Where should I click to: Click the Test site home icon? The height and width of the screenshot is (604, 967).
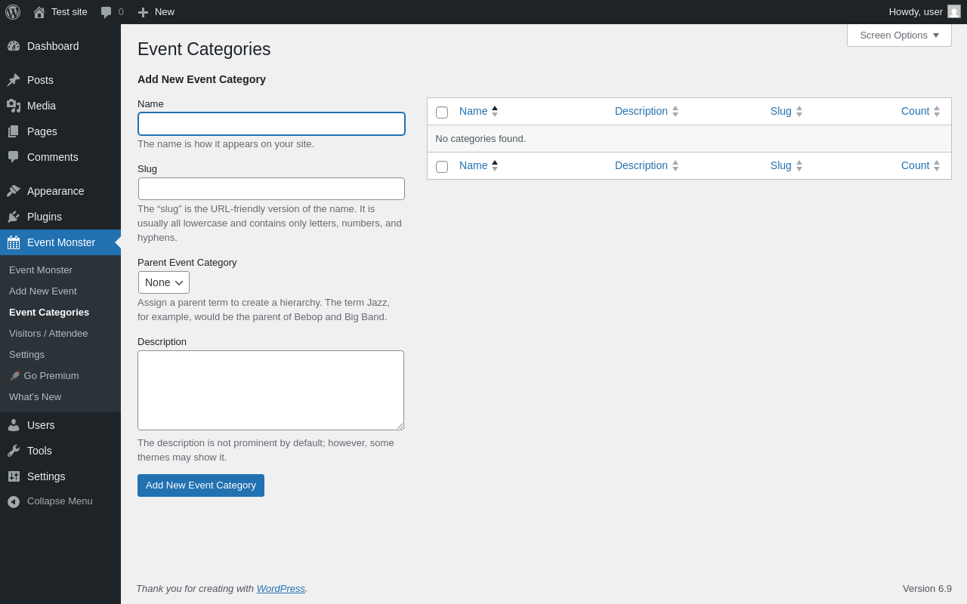pyautogui.click(x=39, y=12)
